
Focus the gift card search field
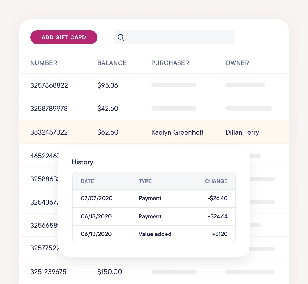coord(179,37)
